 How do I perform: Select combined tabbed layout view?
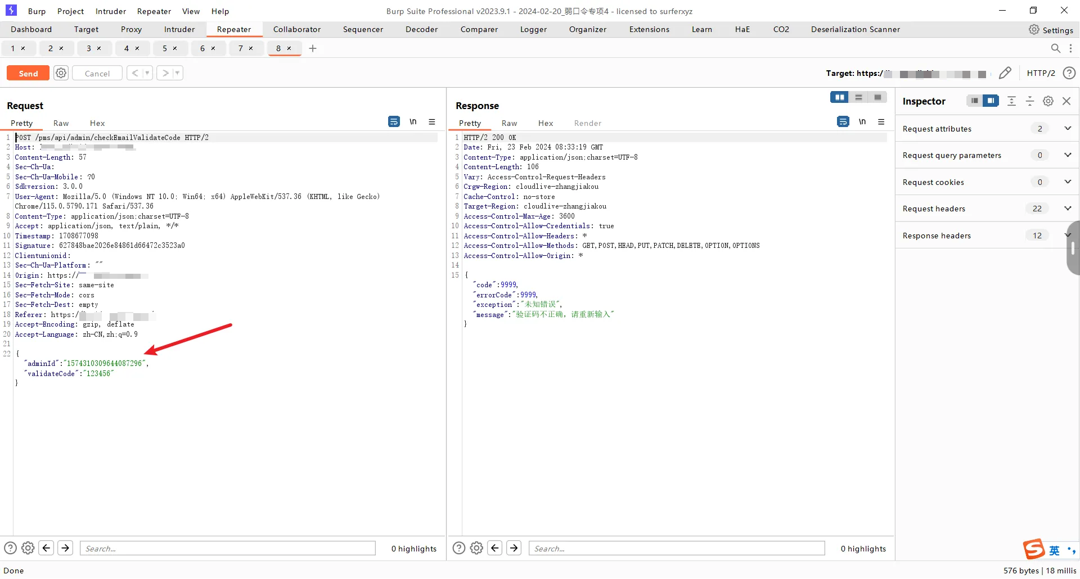tap(877, 97)
